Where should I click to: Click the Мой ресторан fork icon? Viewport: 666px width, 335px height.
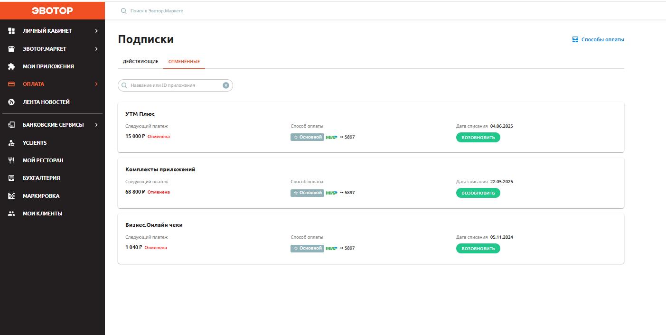12,160
